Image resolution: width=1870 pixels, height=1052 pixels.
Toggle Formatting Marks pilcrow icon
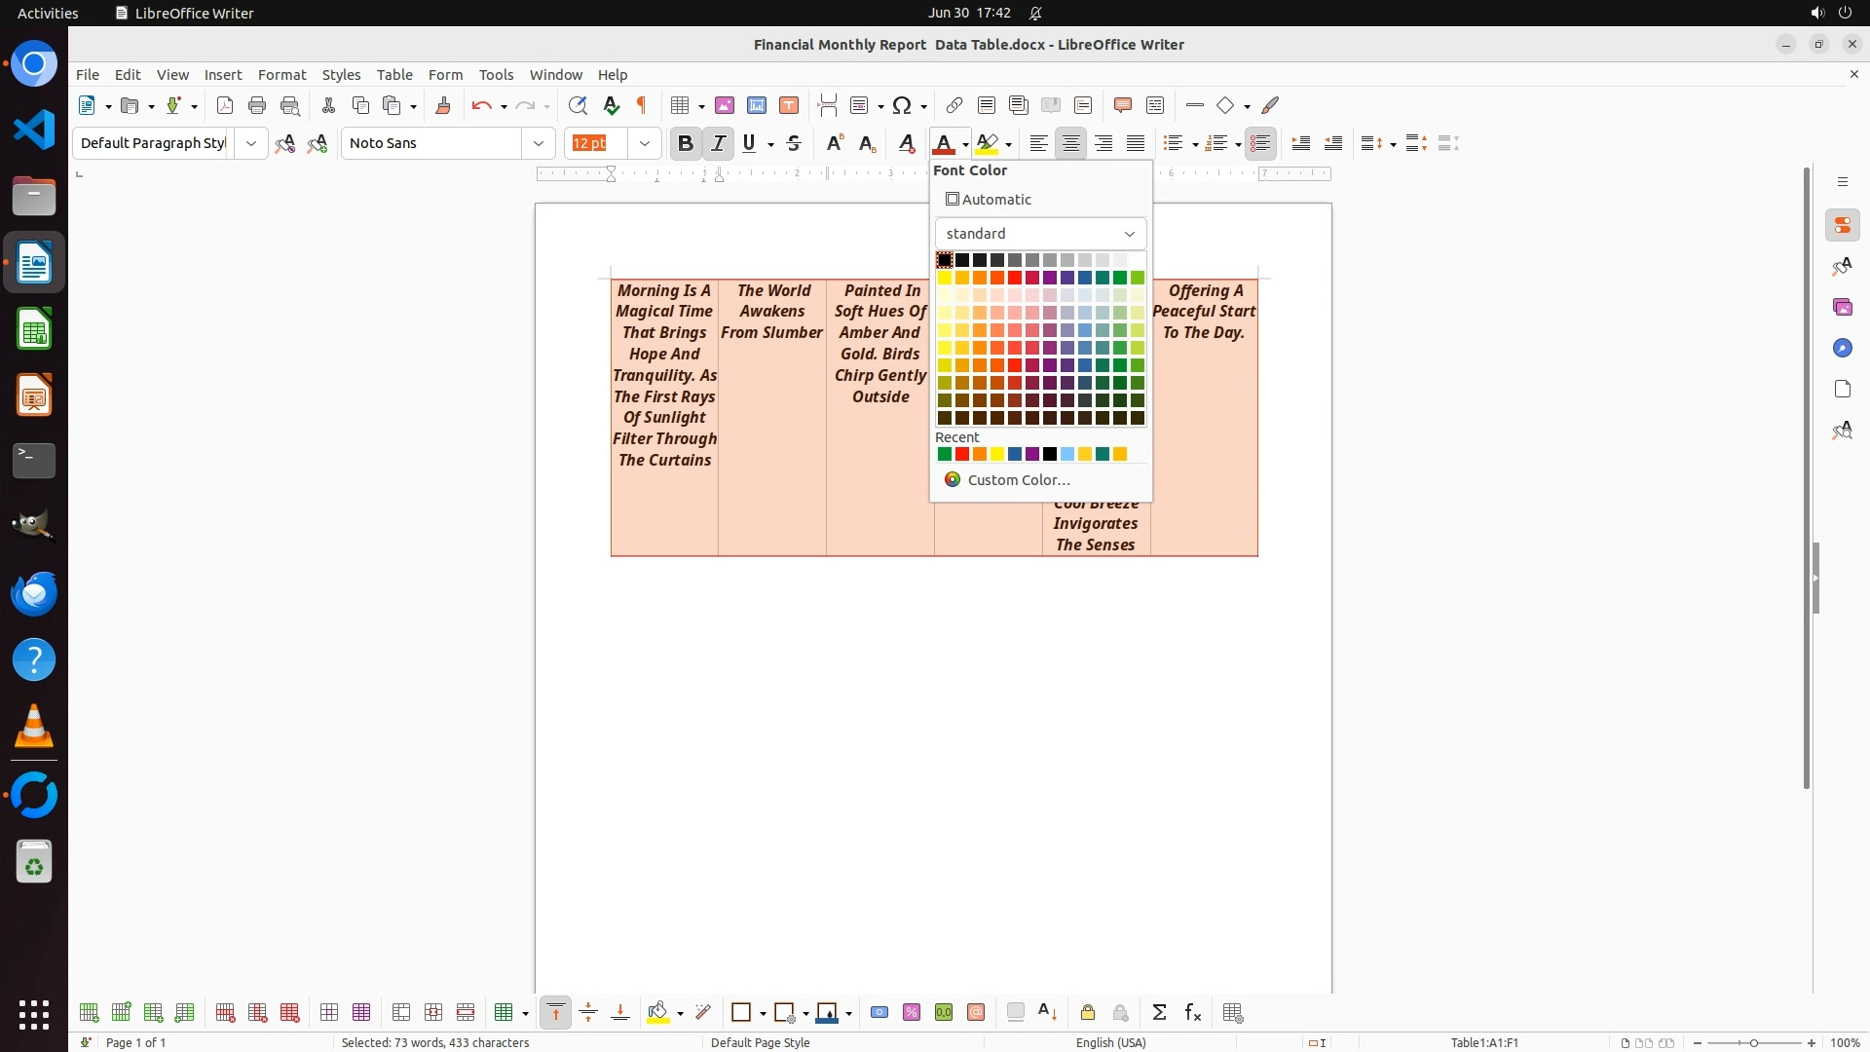pos(642,105)
